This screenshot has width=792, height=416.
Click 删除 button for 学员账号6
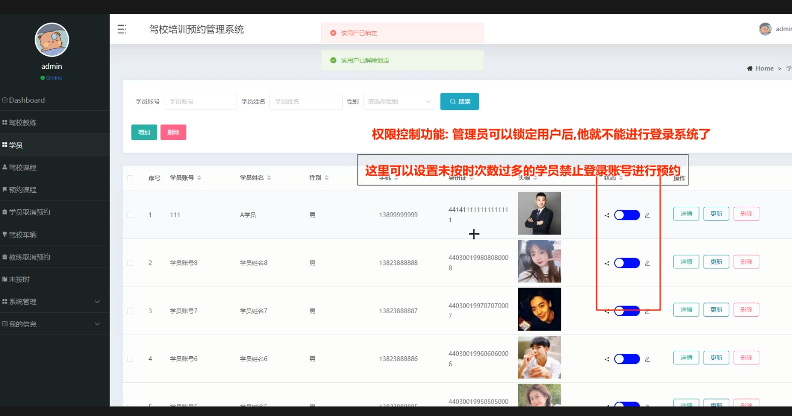point(746,358)
